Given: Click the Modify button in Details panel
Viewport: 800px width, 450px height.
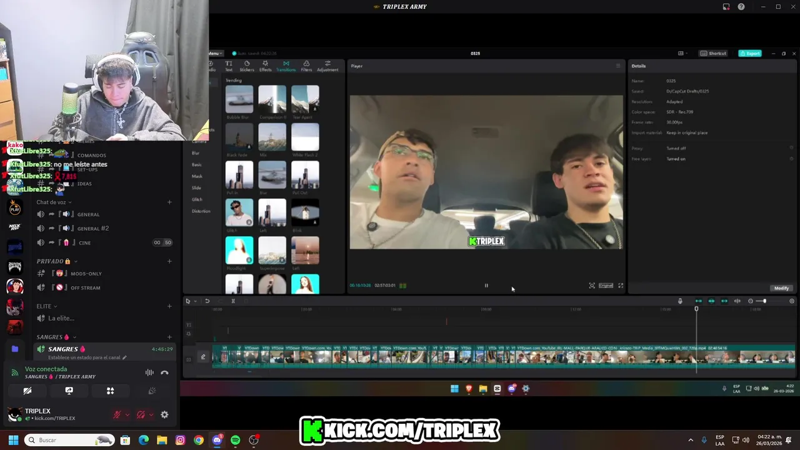Looking at the screenshot, I should 781,288.
